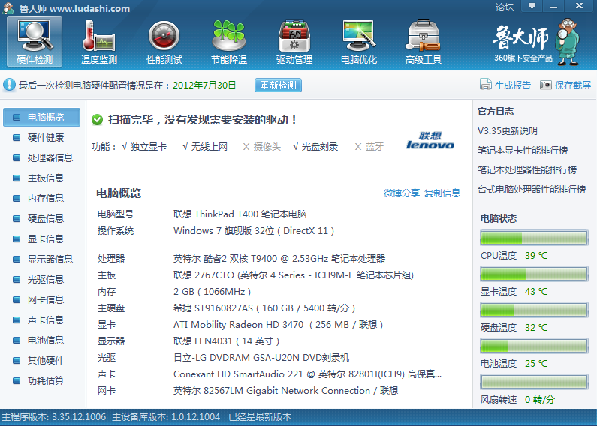Select 处理器信息 in the sidebar
This screenshot has height=426, width=597.
[50, 158]
